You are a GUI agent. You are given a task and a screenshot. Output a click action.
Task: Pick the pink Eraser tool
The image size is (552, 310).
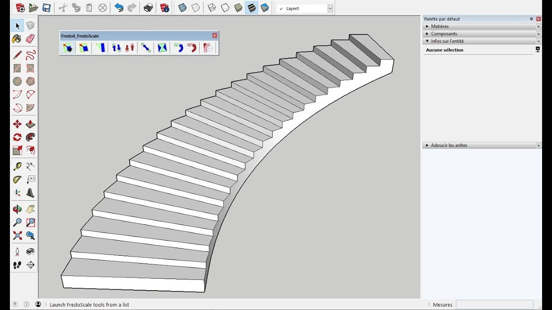point(30,39)
